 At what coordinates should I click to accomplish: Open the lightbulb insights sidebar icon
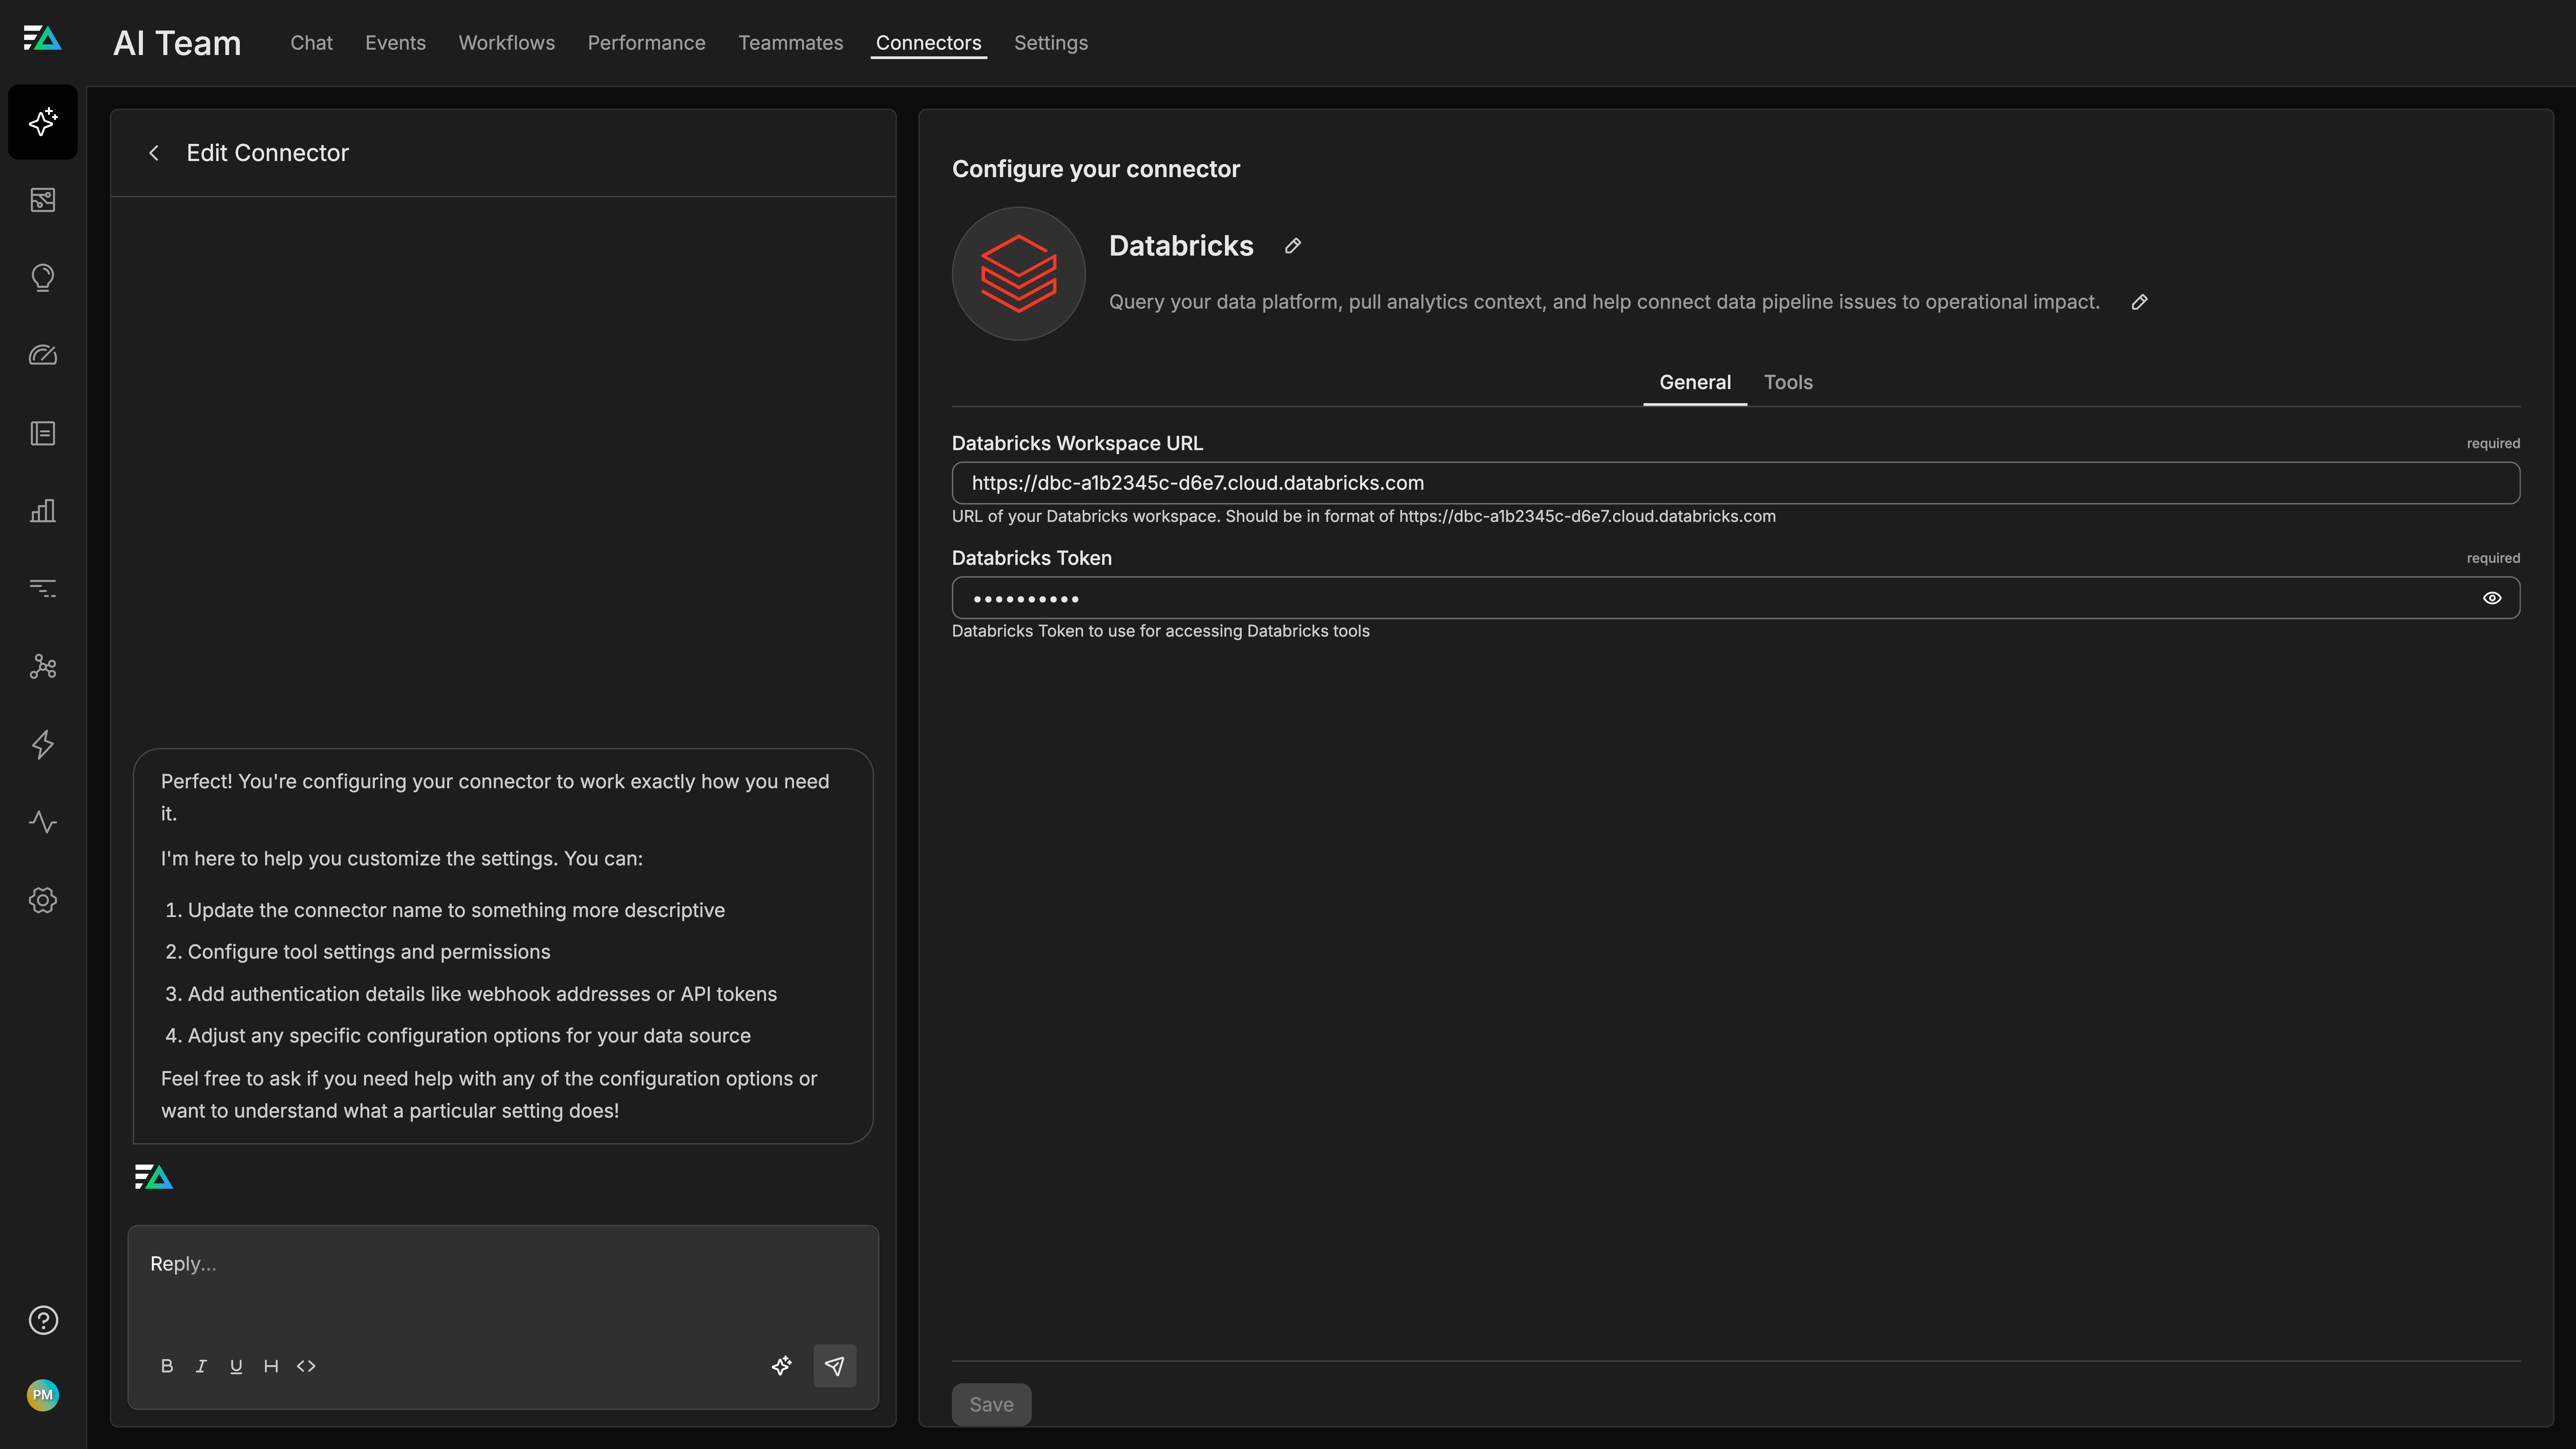point(43,278)
